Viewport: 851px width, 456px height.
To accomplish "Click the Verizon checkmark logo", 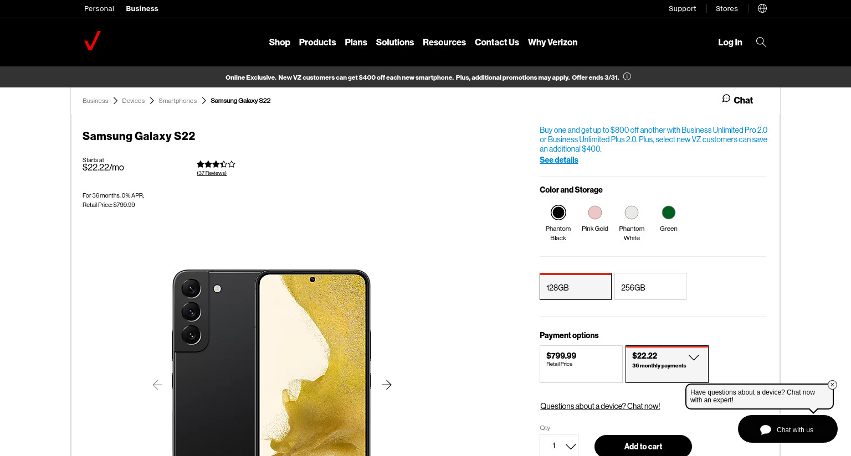I will (x=93, y=41).
